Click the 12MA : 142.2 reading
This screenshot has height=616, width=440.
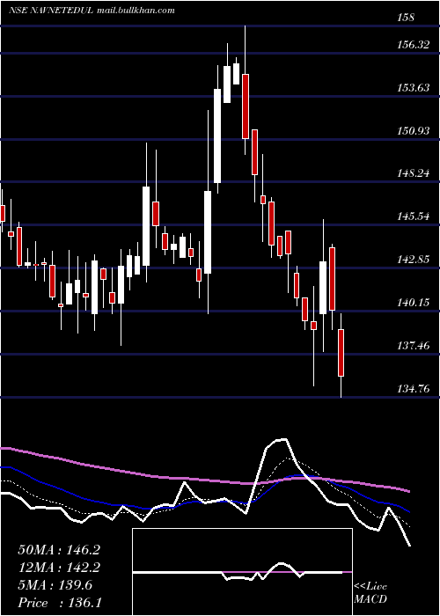[x=59, y=568]
